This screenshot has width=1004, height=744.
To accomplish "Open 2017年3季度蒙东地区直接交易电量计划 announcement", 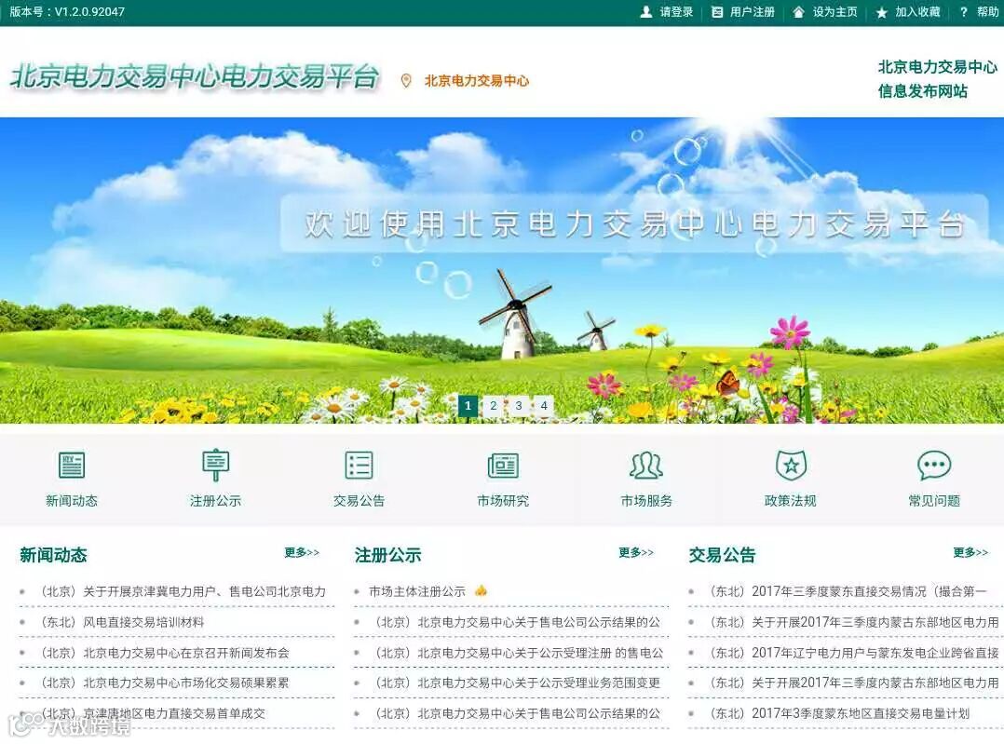I will coord(839,713).
